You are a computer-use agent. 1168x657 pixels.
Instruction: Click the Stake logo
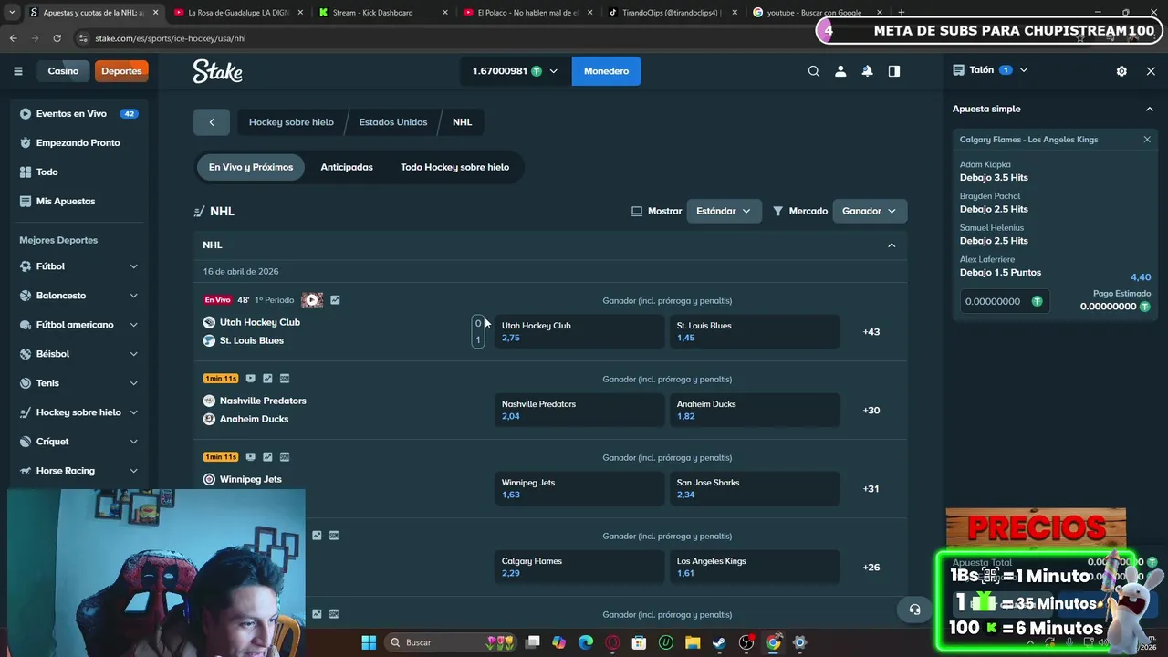coord(217,71)
